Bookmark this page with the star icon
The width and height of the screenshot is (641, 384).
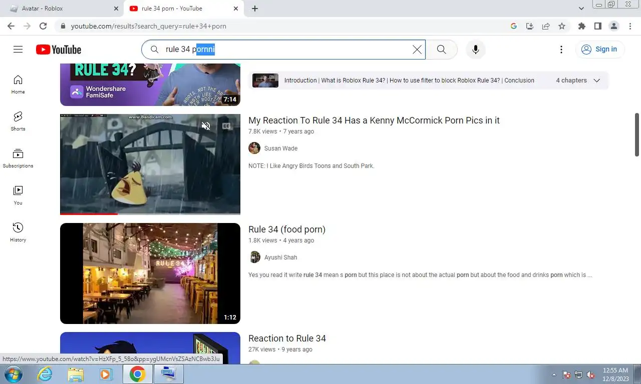click(562, 26)
